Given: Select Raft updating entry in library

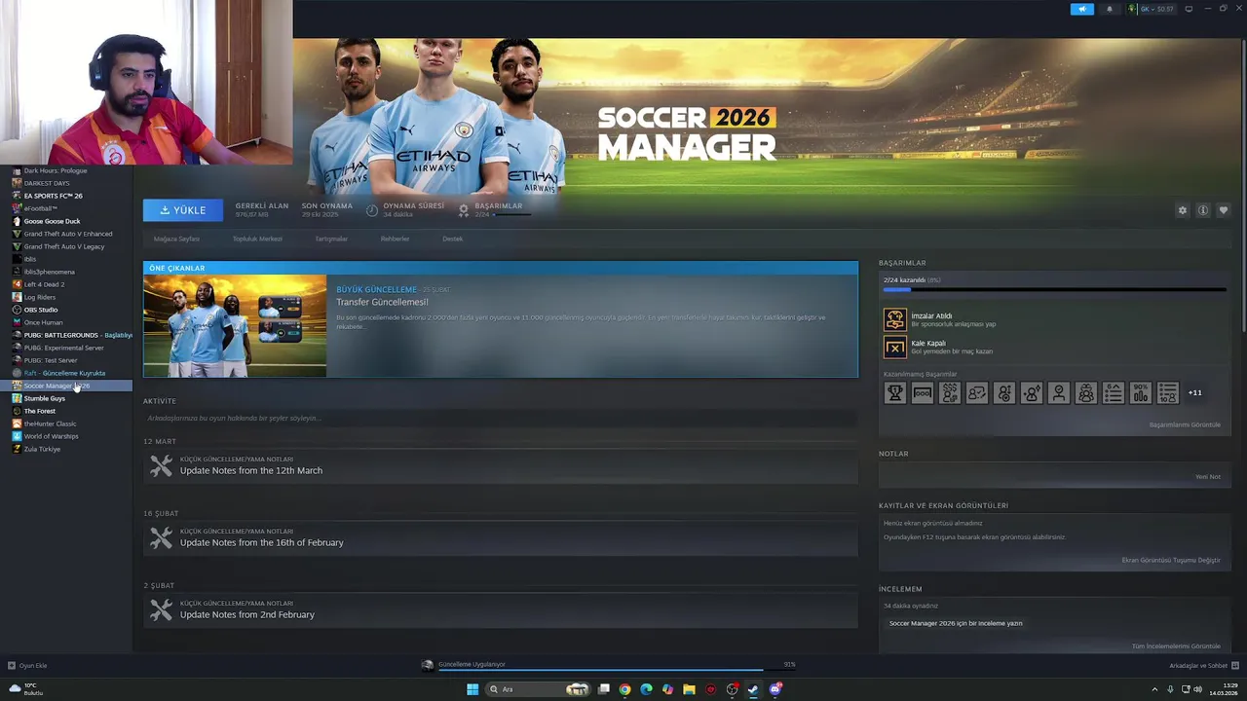Looking at the screenshot, I should tap(66, 373).
